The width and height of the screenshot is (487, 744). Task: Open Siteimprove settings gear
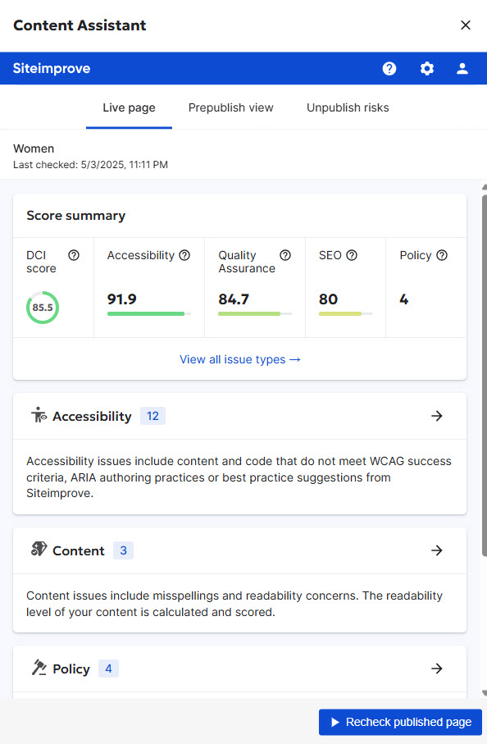coord(427,69)
